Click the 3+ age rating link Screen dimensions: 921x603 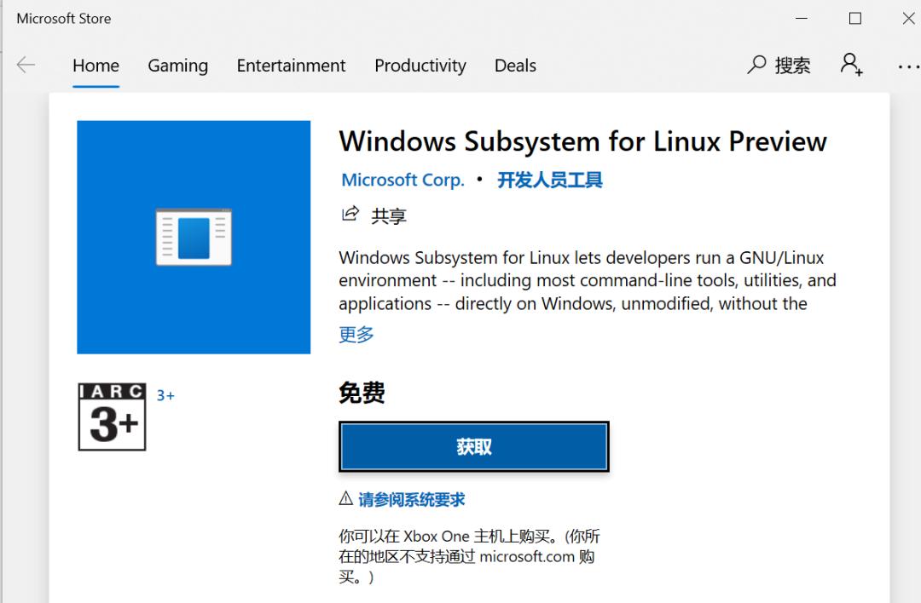pos(165,395)
